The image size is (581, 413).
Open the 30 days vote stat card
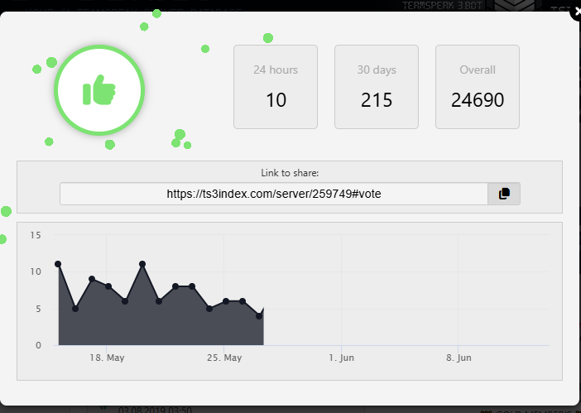[x=377, y=87]
